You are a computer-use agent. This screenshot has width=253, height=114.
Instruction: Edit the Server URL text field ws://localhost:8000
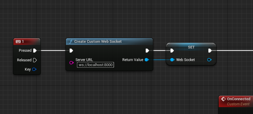pyautogui.click(x=95, y=65)
